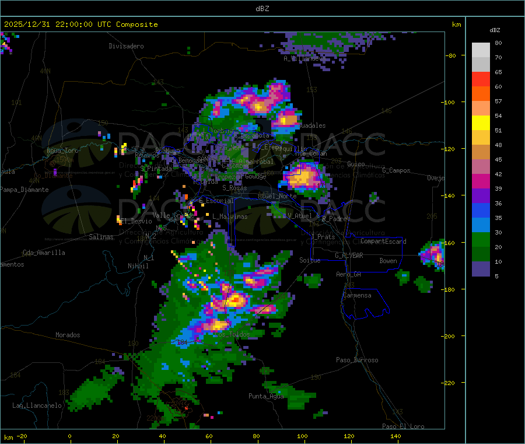Click the Atuel_Norte map label

click(277, 196)
